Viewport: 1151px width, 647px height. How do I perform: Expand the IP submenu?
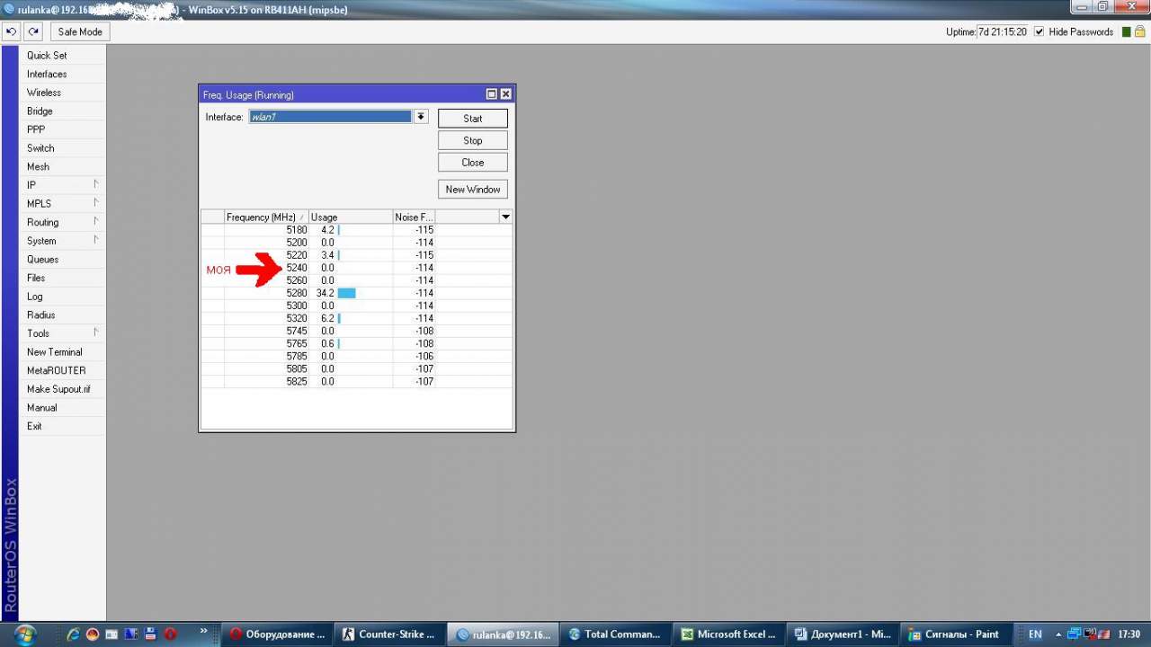click(x=62, y=185)
